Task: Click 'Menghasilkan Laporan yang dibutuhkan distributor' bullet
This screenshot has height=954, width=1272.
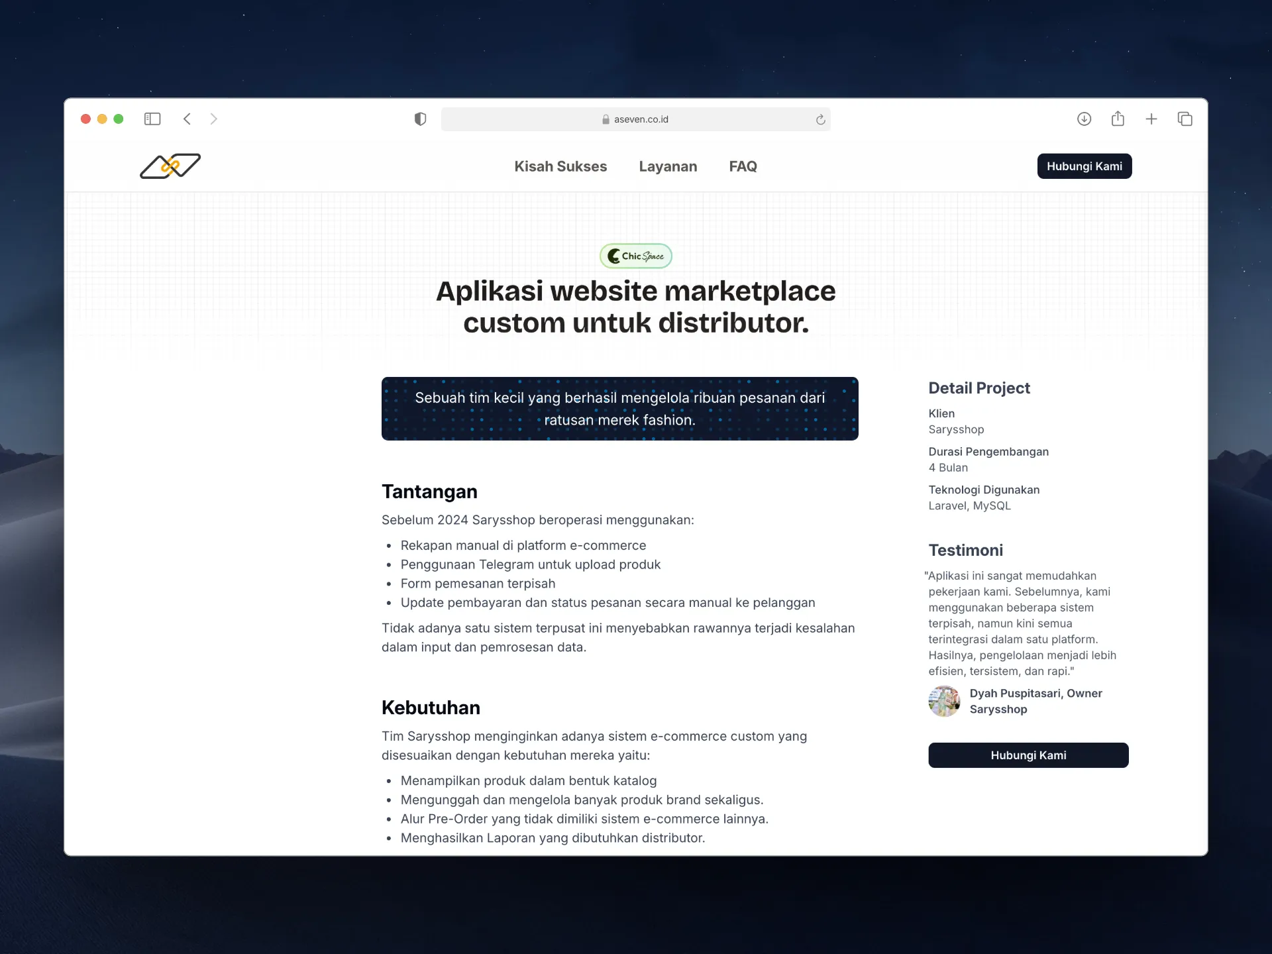Action: coord(553,838)
